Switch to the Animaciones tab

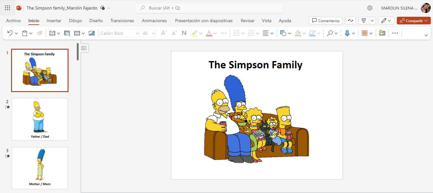154,21
